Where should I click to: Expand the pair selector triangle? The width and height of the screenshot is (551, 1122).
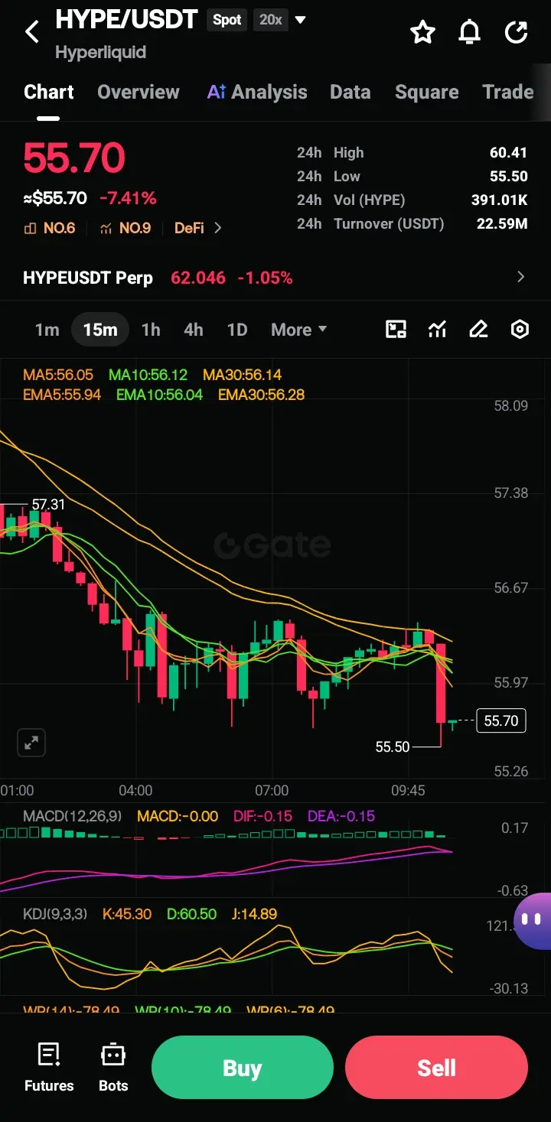[301, 20]
